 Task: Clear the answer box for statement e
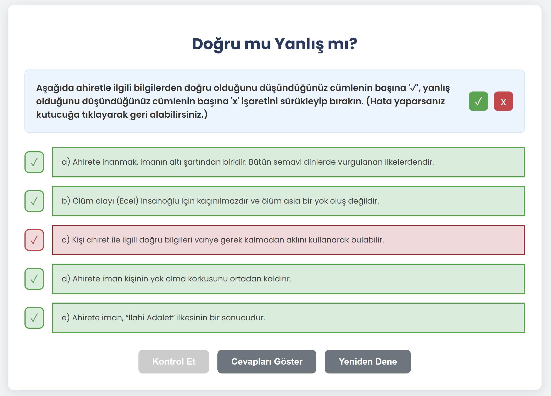[34, 318]
